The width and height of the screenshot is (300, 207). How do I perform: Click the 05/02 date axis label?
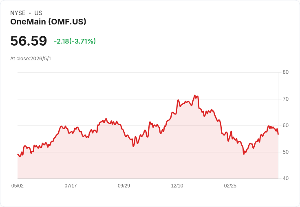click(x=18, y=186)
